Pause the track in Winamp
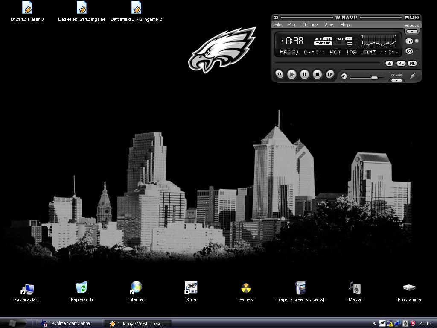Screen dimensions: 437x328 [x=304, y=74]
